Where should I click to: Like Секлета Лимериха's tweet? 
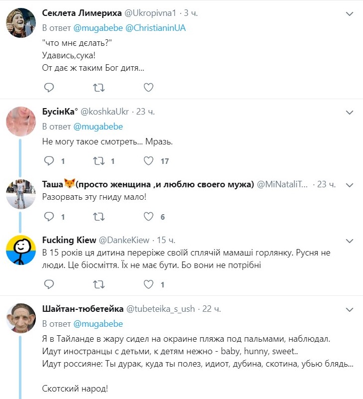[x=148, y=88]
